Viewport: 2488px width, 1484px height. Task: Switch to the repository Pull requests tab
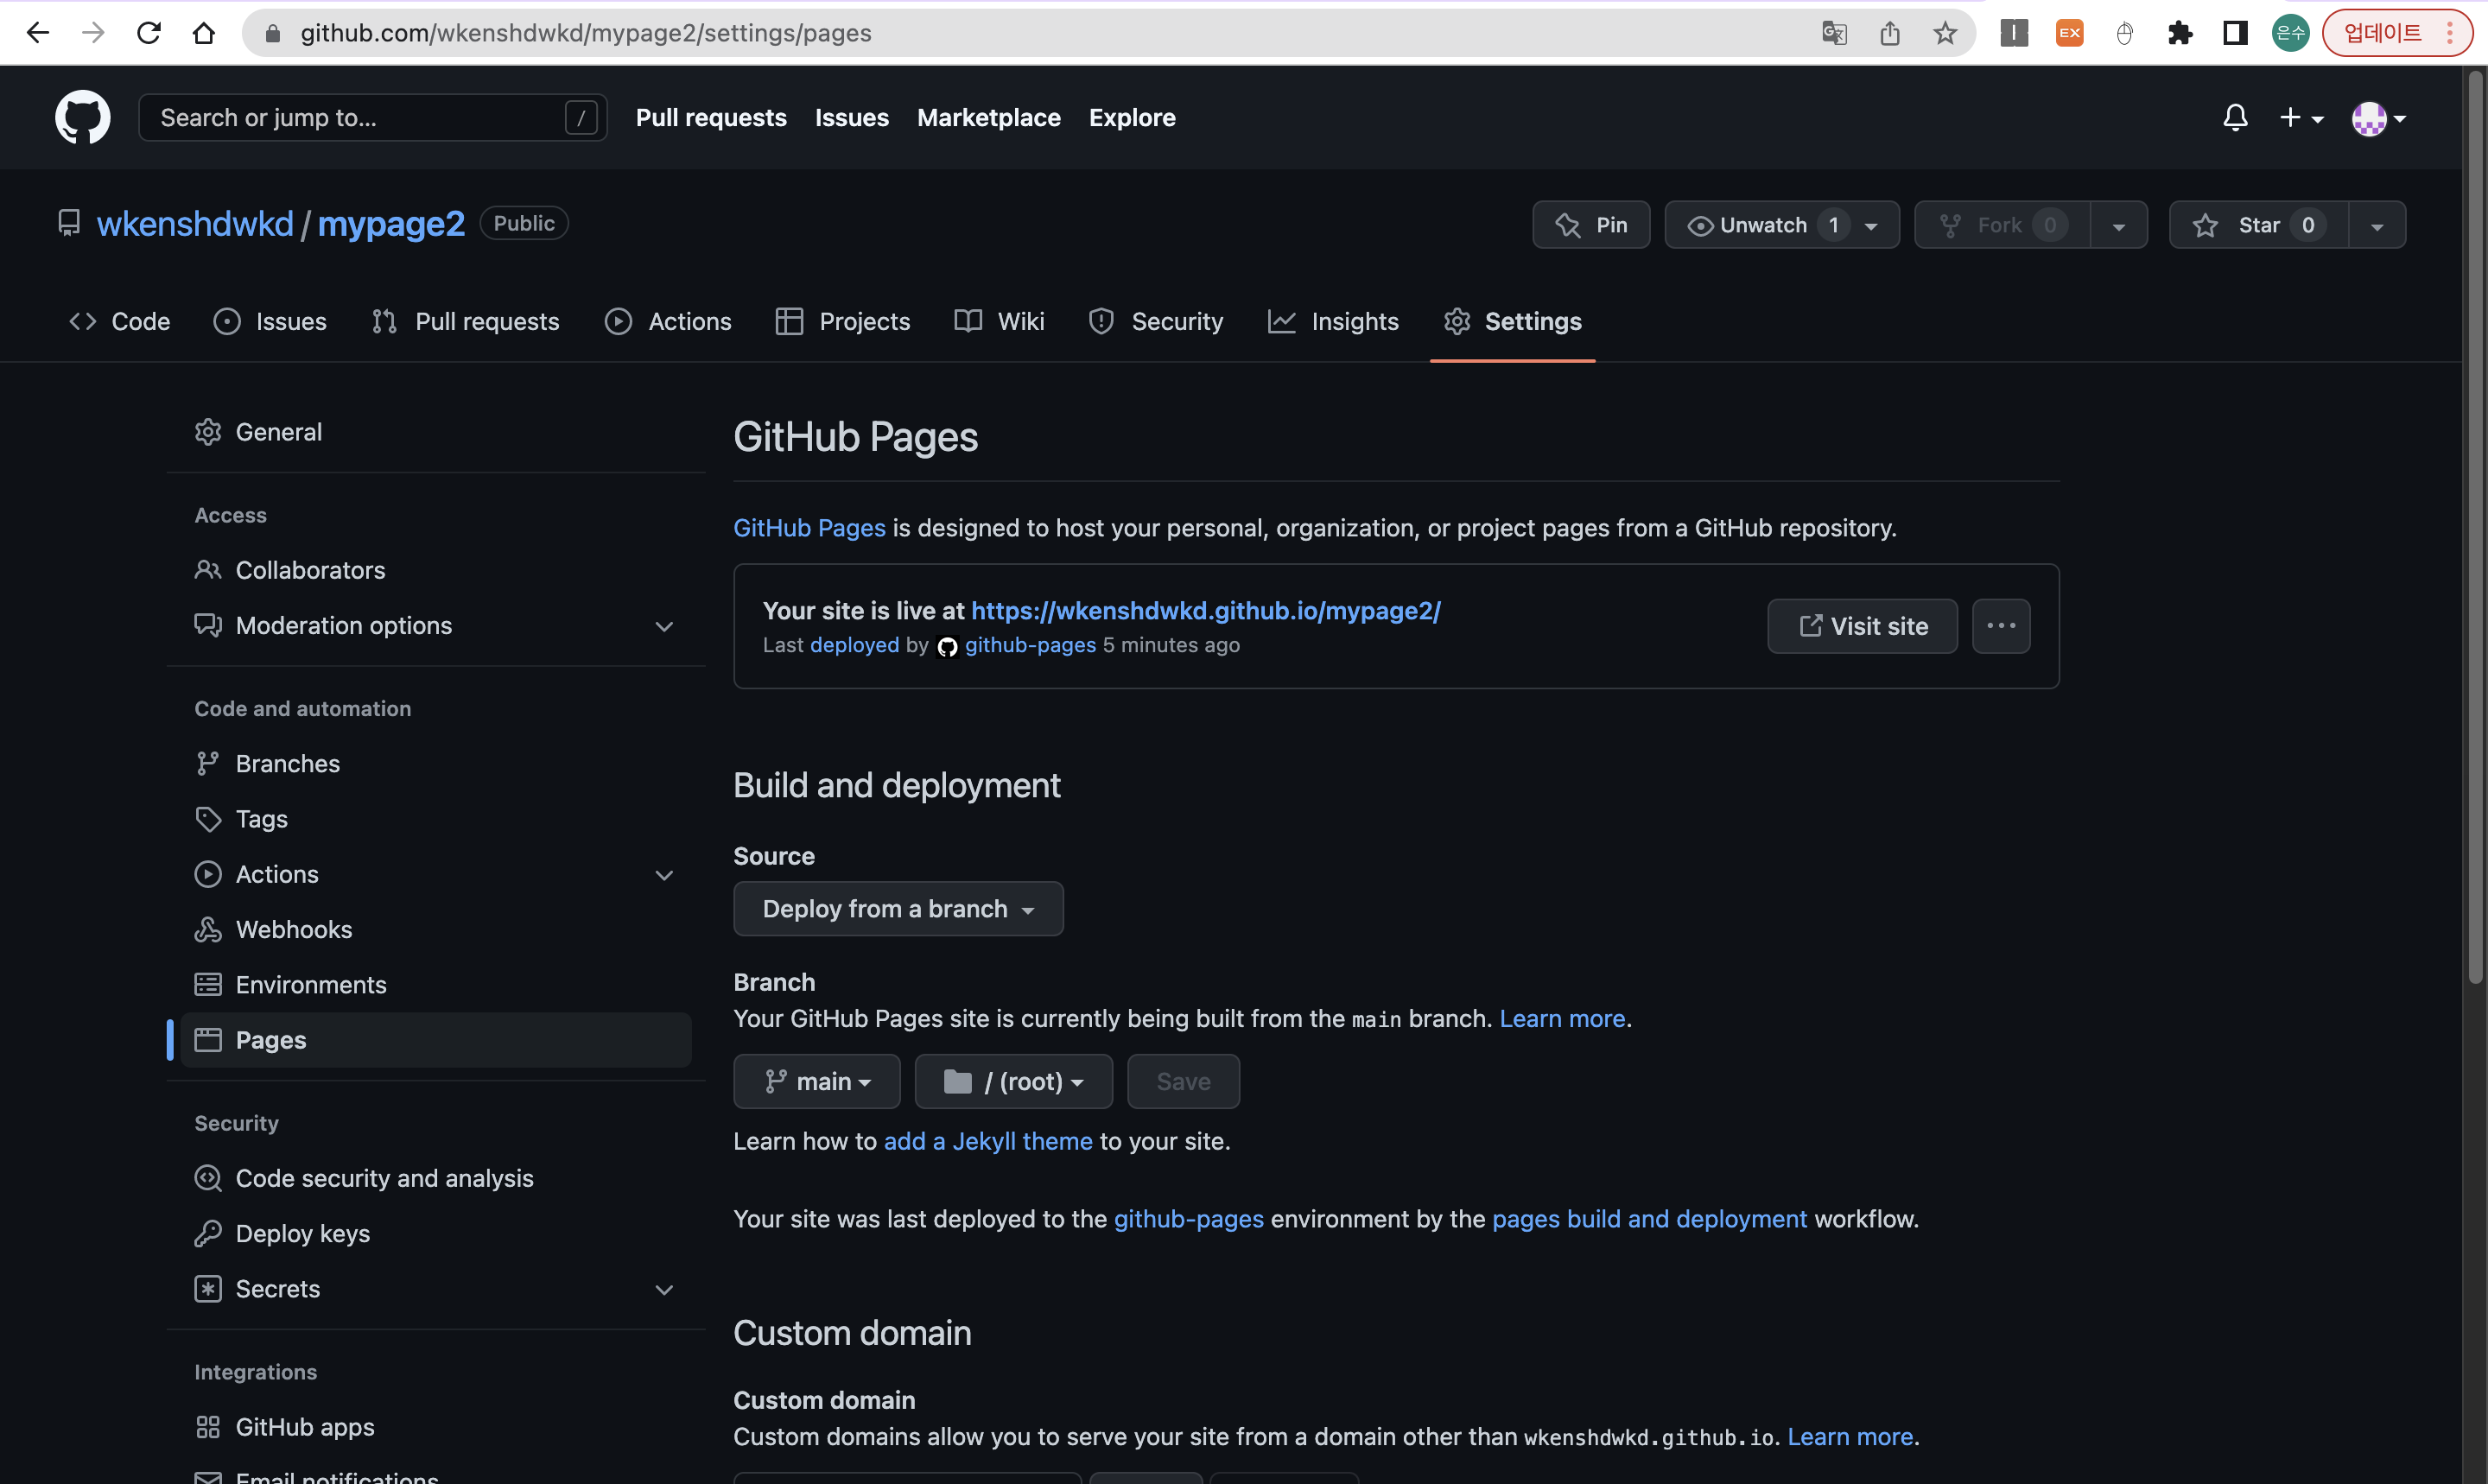point(465,321)
